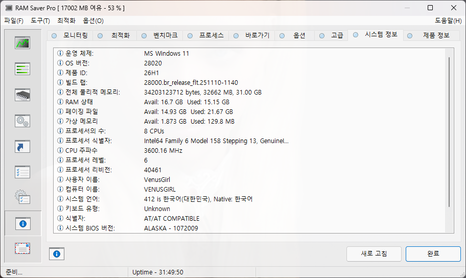This screenshot has width=466, height=278.
Task: Open the 도구(T) menu
Action: tap(40, 21)
